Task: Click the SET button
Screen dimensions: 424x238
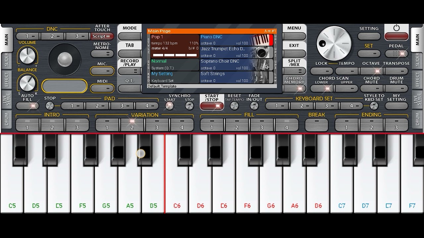Action: coord(369,54)
